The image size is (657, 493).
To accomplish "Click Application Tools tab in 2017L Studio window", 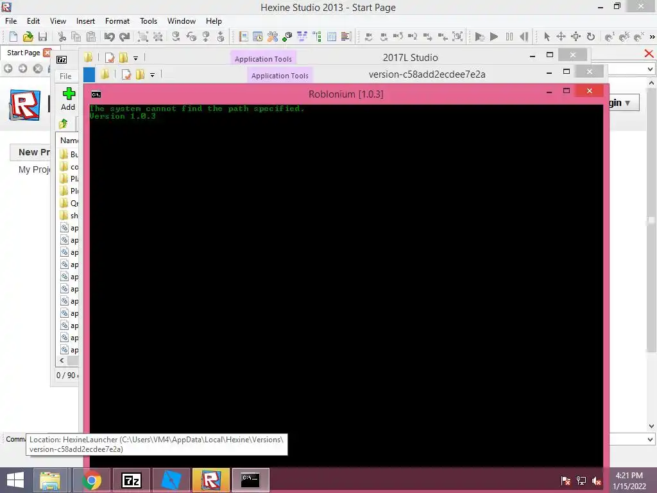I will (x=263, y=58).
